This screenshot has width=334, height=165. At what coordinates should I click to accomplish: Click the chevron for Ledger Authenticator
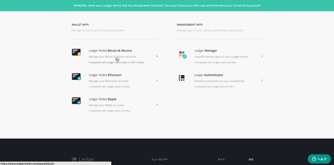tap(262, 80)
